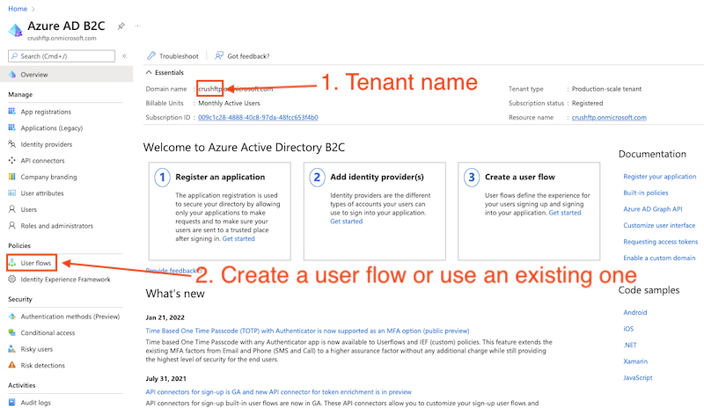The width and height of the screenshot is (704, 408).
Task: Open JavaScript code sample link
Action: pos(637,377)
